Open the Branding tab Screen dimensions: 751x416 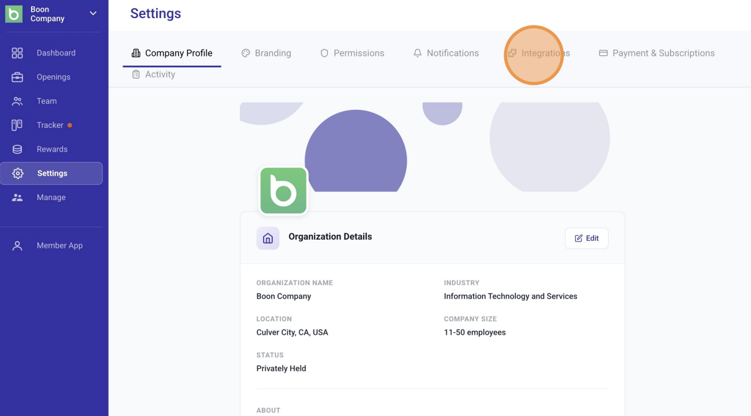[x=266, y=53]
